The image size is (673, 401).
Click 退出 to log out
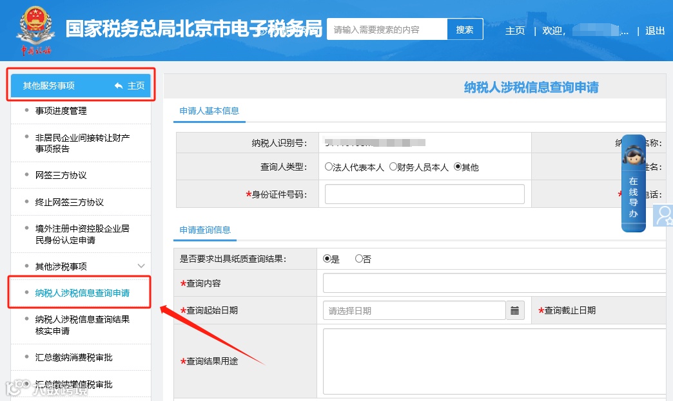(x=655, y=31)
